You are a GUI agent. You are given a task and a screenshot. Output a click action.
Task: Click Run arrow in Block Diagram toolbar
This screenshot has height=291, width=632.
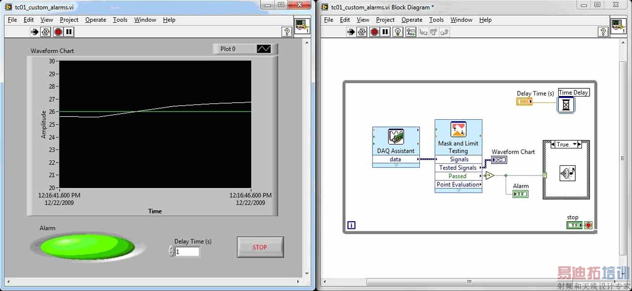click(x=351, y=32)
